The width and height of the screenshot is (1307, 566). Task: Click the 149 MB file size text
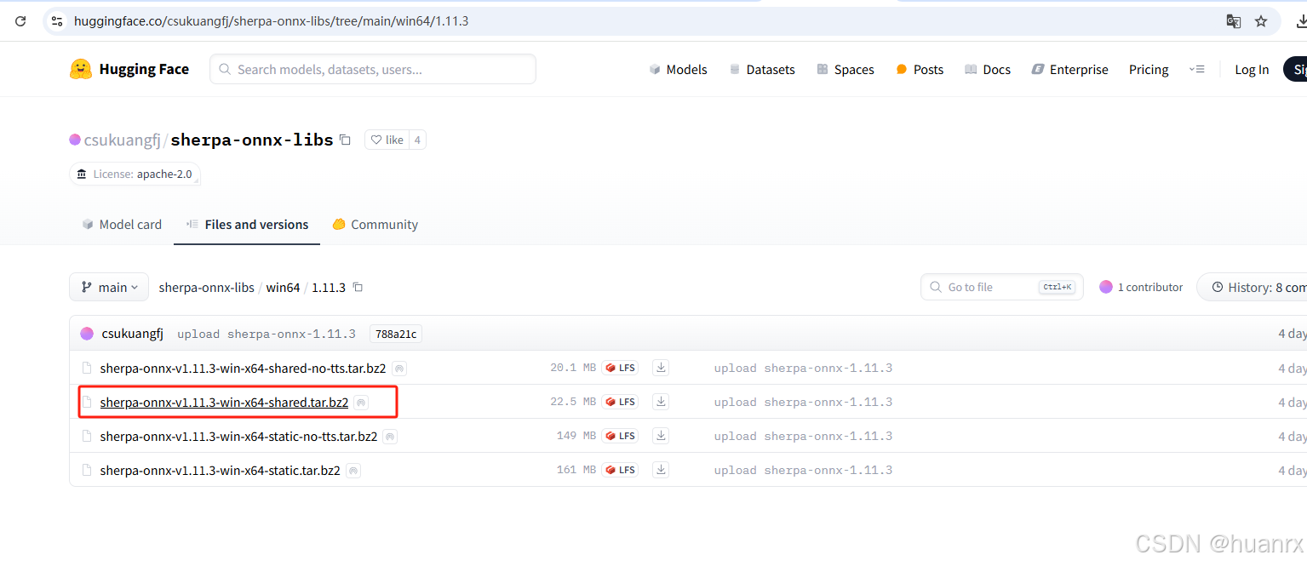[x=576, y=436]
